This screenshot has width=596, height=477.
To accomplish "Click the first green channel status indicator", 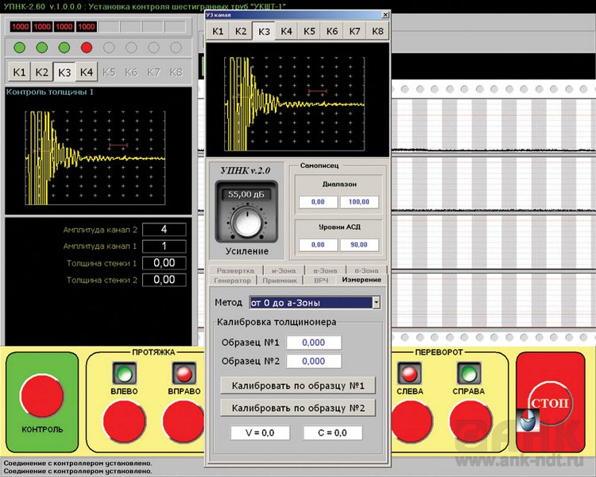I will [x=20, y=48].
